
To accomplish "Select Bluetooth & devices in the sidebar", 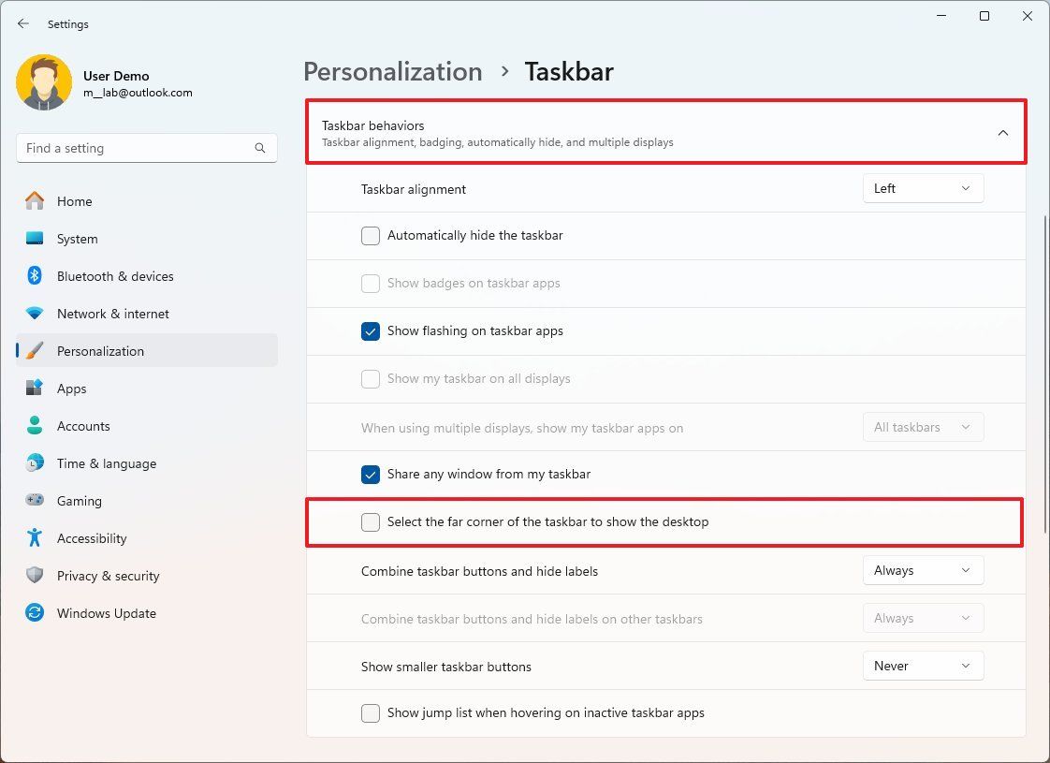I will pos(115,276).
